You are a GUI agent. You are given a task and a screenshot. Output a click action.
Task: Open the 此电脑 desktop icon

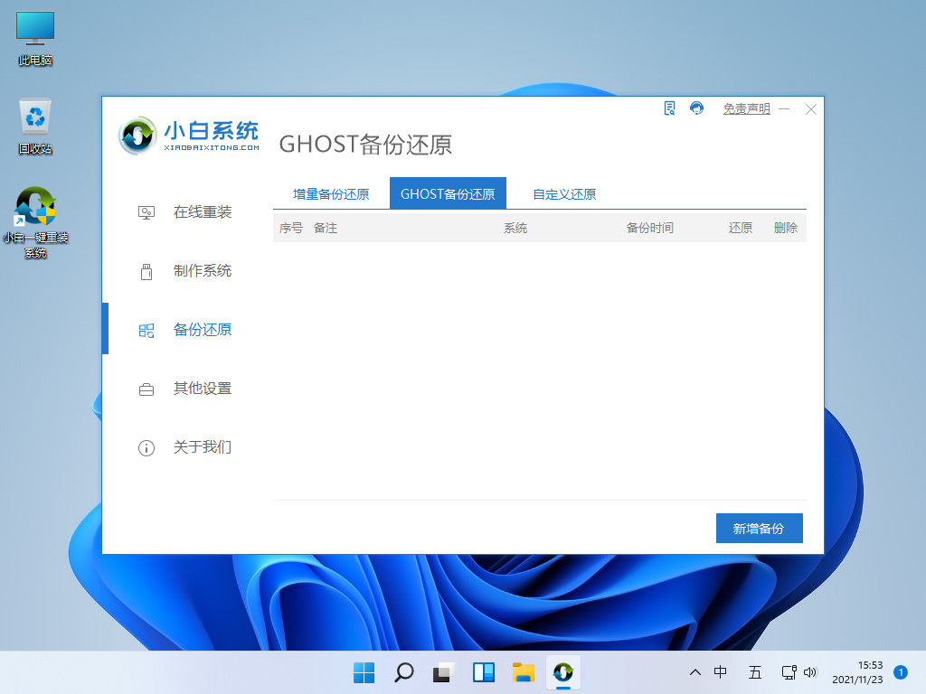[x=35, y=38]
